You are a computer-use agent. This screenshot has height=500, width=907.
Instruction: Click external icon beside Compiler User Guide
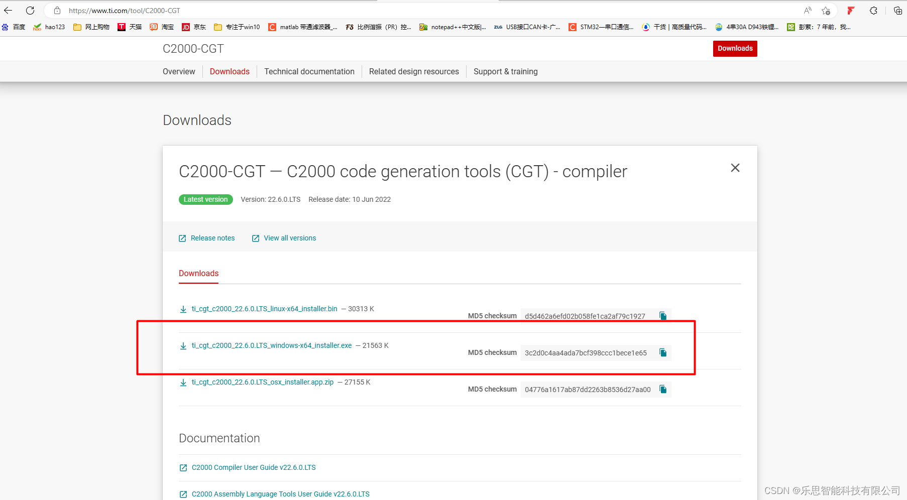(x=183, y=468)
